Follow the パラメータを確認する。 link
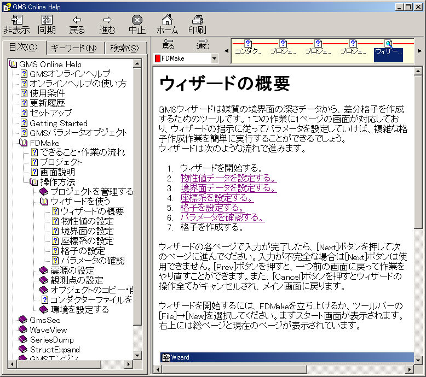Image resolution: width=426 pixels, height=377 pixels. [222, 217]
